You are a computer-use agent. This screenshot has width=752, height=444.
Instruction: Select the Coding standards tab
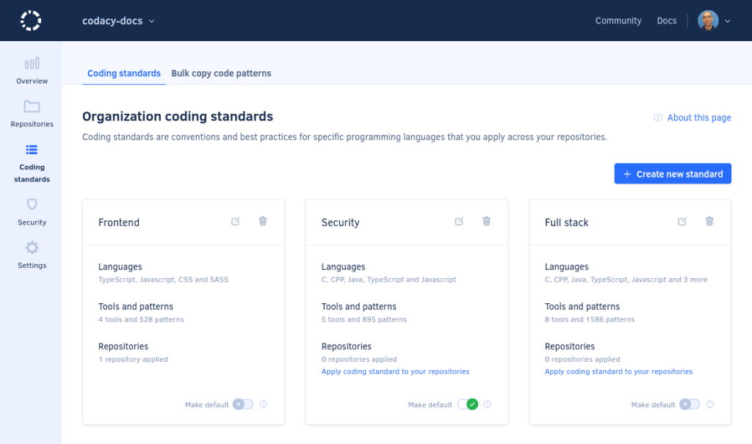(x=123, y=73)
